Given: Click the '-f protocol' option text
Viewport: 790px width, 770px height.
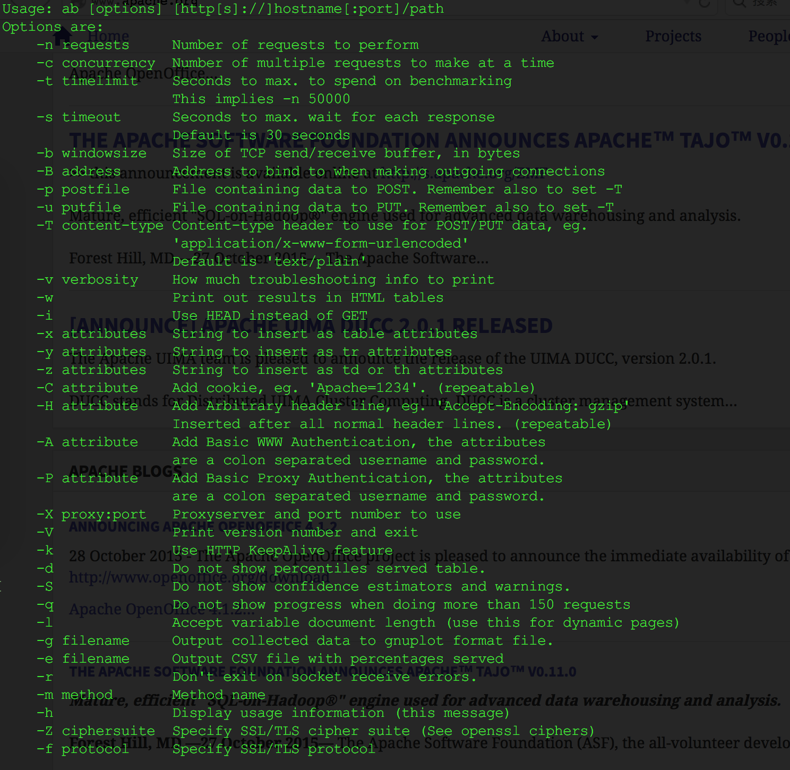Looking at the screenshot, I should point(83,749).
